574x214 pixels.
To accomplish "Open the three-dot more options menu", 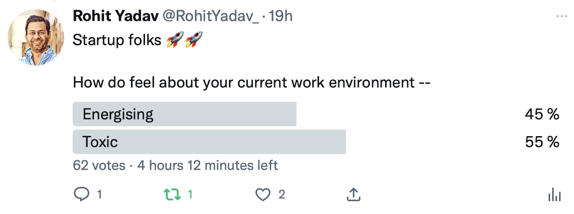I will (561, 17).
